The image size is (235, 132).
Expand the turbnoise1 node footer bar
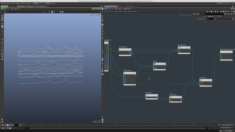pyautogui.click(x=130, y=85)
